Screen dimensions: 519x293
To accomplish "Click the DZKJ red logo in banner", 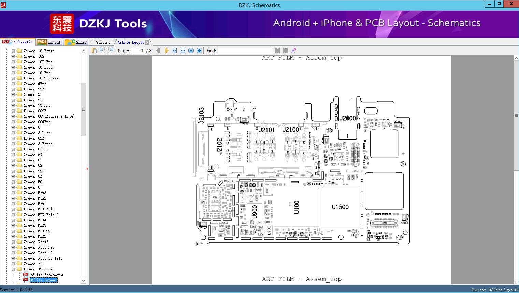I will point(62,24).
